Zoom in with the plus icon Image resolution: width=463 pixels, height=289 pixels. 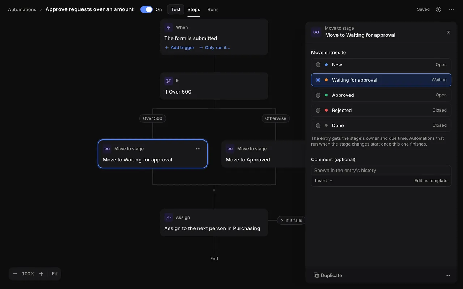coord(41,274)
